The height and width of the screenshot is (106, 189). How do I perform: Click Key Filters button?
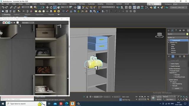click(x=170, y=100)
